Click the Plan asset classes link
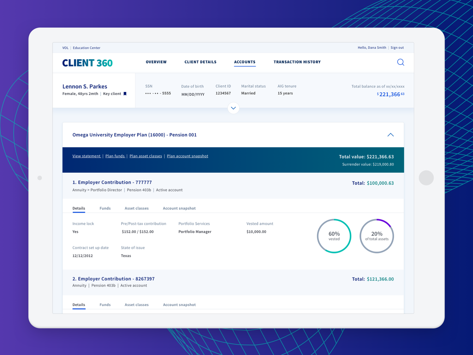Viewport: 473px width, 355px height. pyautogui.click(x=145, y=156)
